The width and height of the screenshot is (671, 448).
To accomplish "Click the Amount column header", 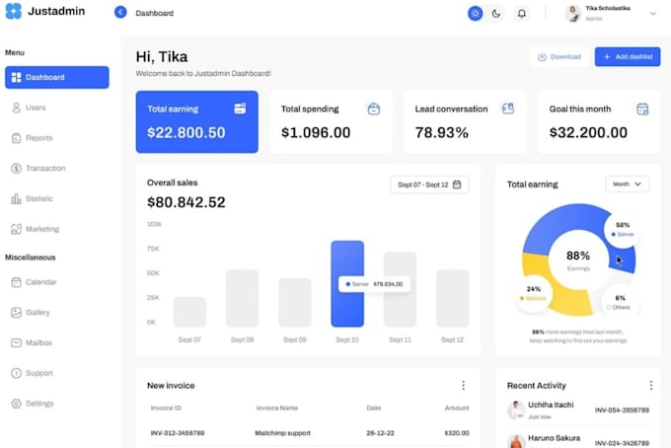I will (457, 409).
